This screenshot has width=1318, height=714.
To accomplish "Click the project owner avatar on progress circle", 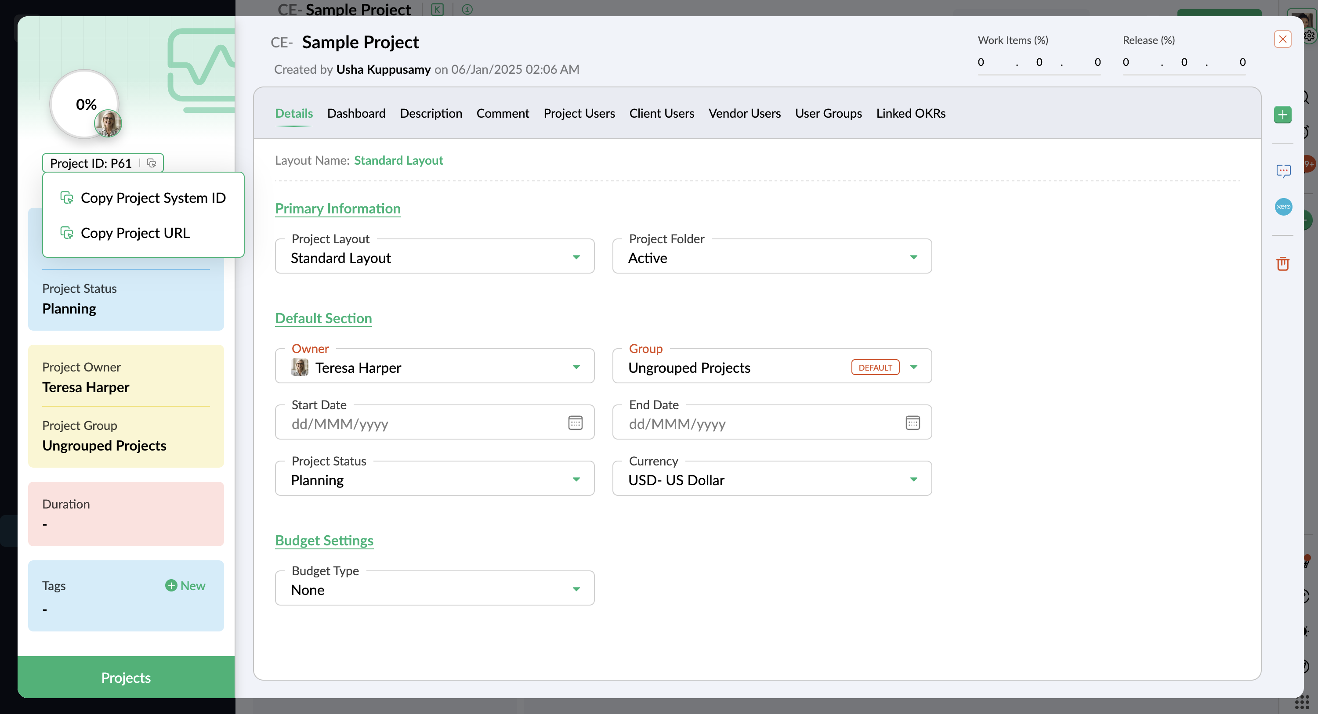I will 108,123.
